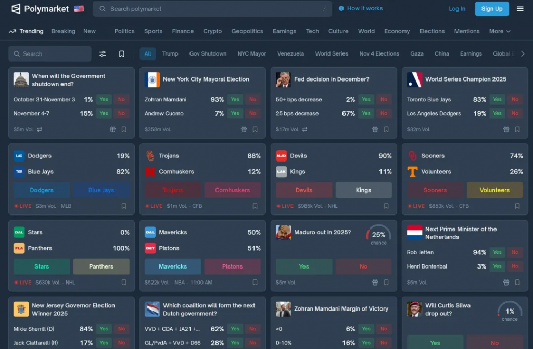Open the hamburger menu icon
533x349 pixels.
(520, 9)
